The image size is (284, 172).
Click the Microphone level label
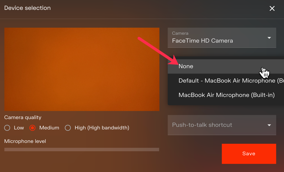coord(25,141)
